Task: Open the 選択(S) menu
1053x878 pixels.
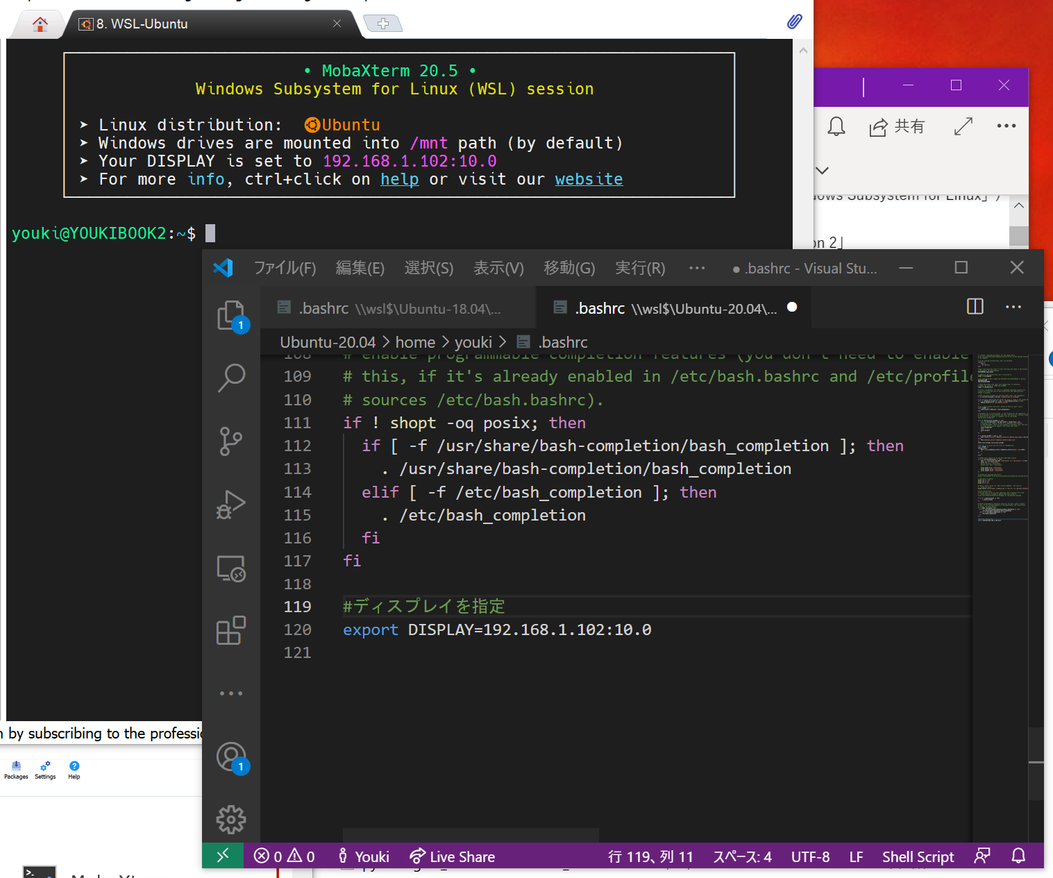Action: 429,268
